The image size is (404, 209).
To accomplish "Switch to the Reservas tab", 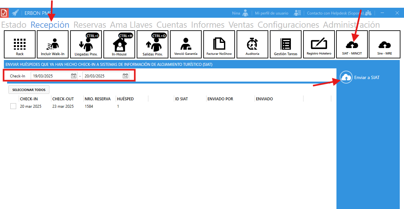I will [x=90, y=25].
